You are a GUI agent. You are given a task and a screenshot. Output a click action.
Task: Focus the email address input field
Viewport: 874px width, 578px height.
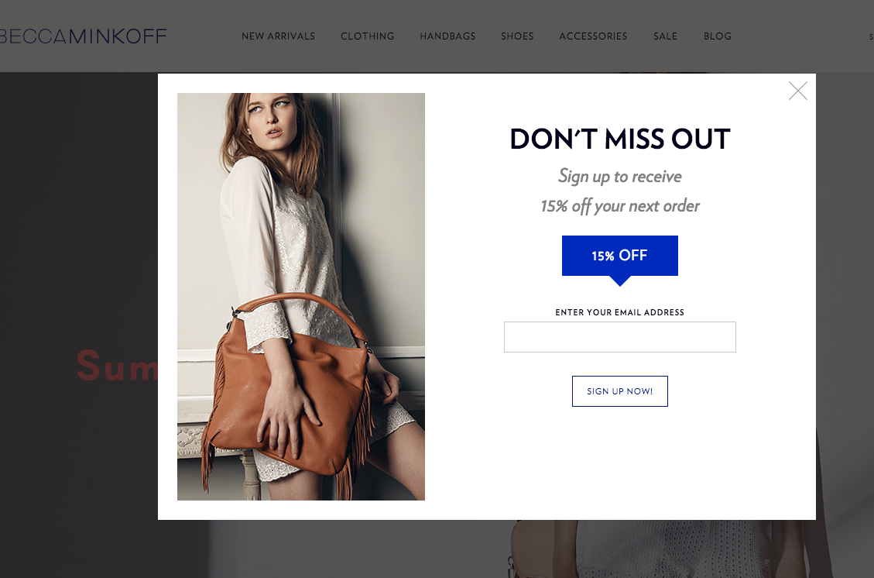[620, 337]
